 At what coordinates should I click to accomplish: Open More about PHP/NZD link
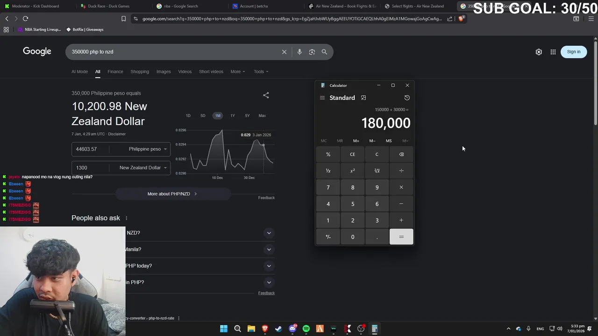point(172,194)
